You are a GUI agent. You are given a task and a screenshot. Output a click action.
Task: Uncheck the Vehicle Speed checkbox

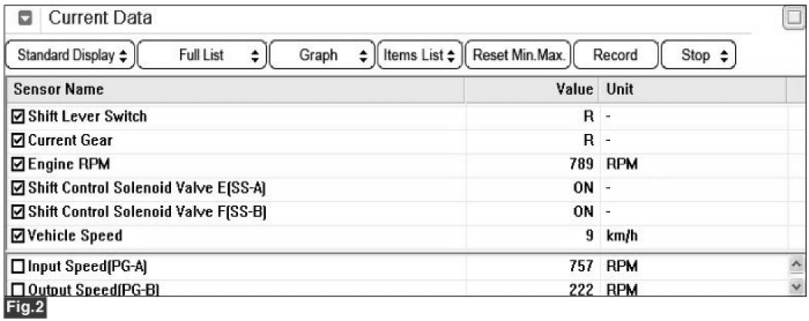click(x=18, y=236)
